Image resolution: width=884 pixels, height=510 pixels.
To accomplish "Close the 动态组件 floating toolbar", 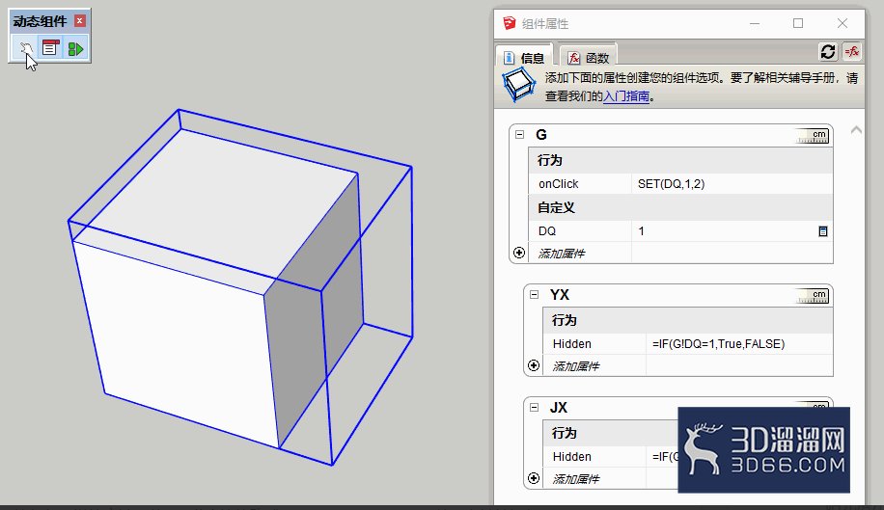I will (80, 21).
